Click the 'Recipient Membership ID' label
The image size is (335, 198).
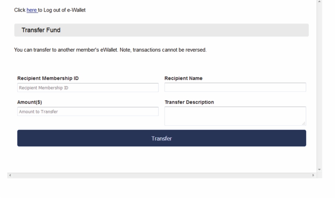point(48,78)
